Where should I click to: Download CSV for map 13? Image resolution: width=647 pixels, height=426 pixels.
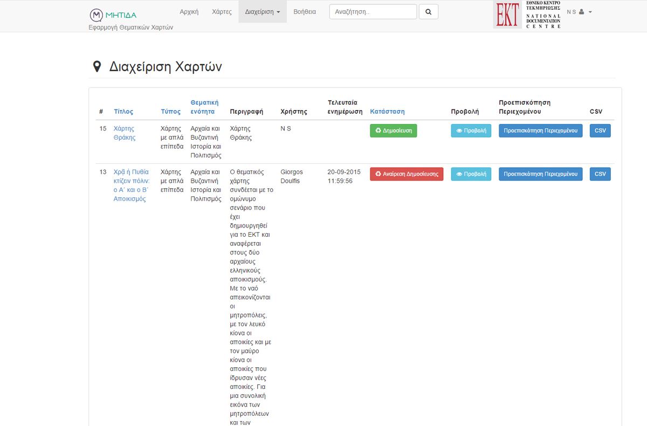coord(600,174)
